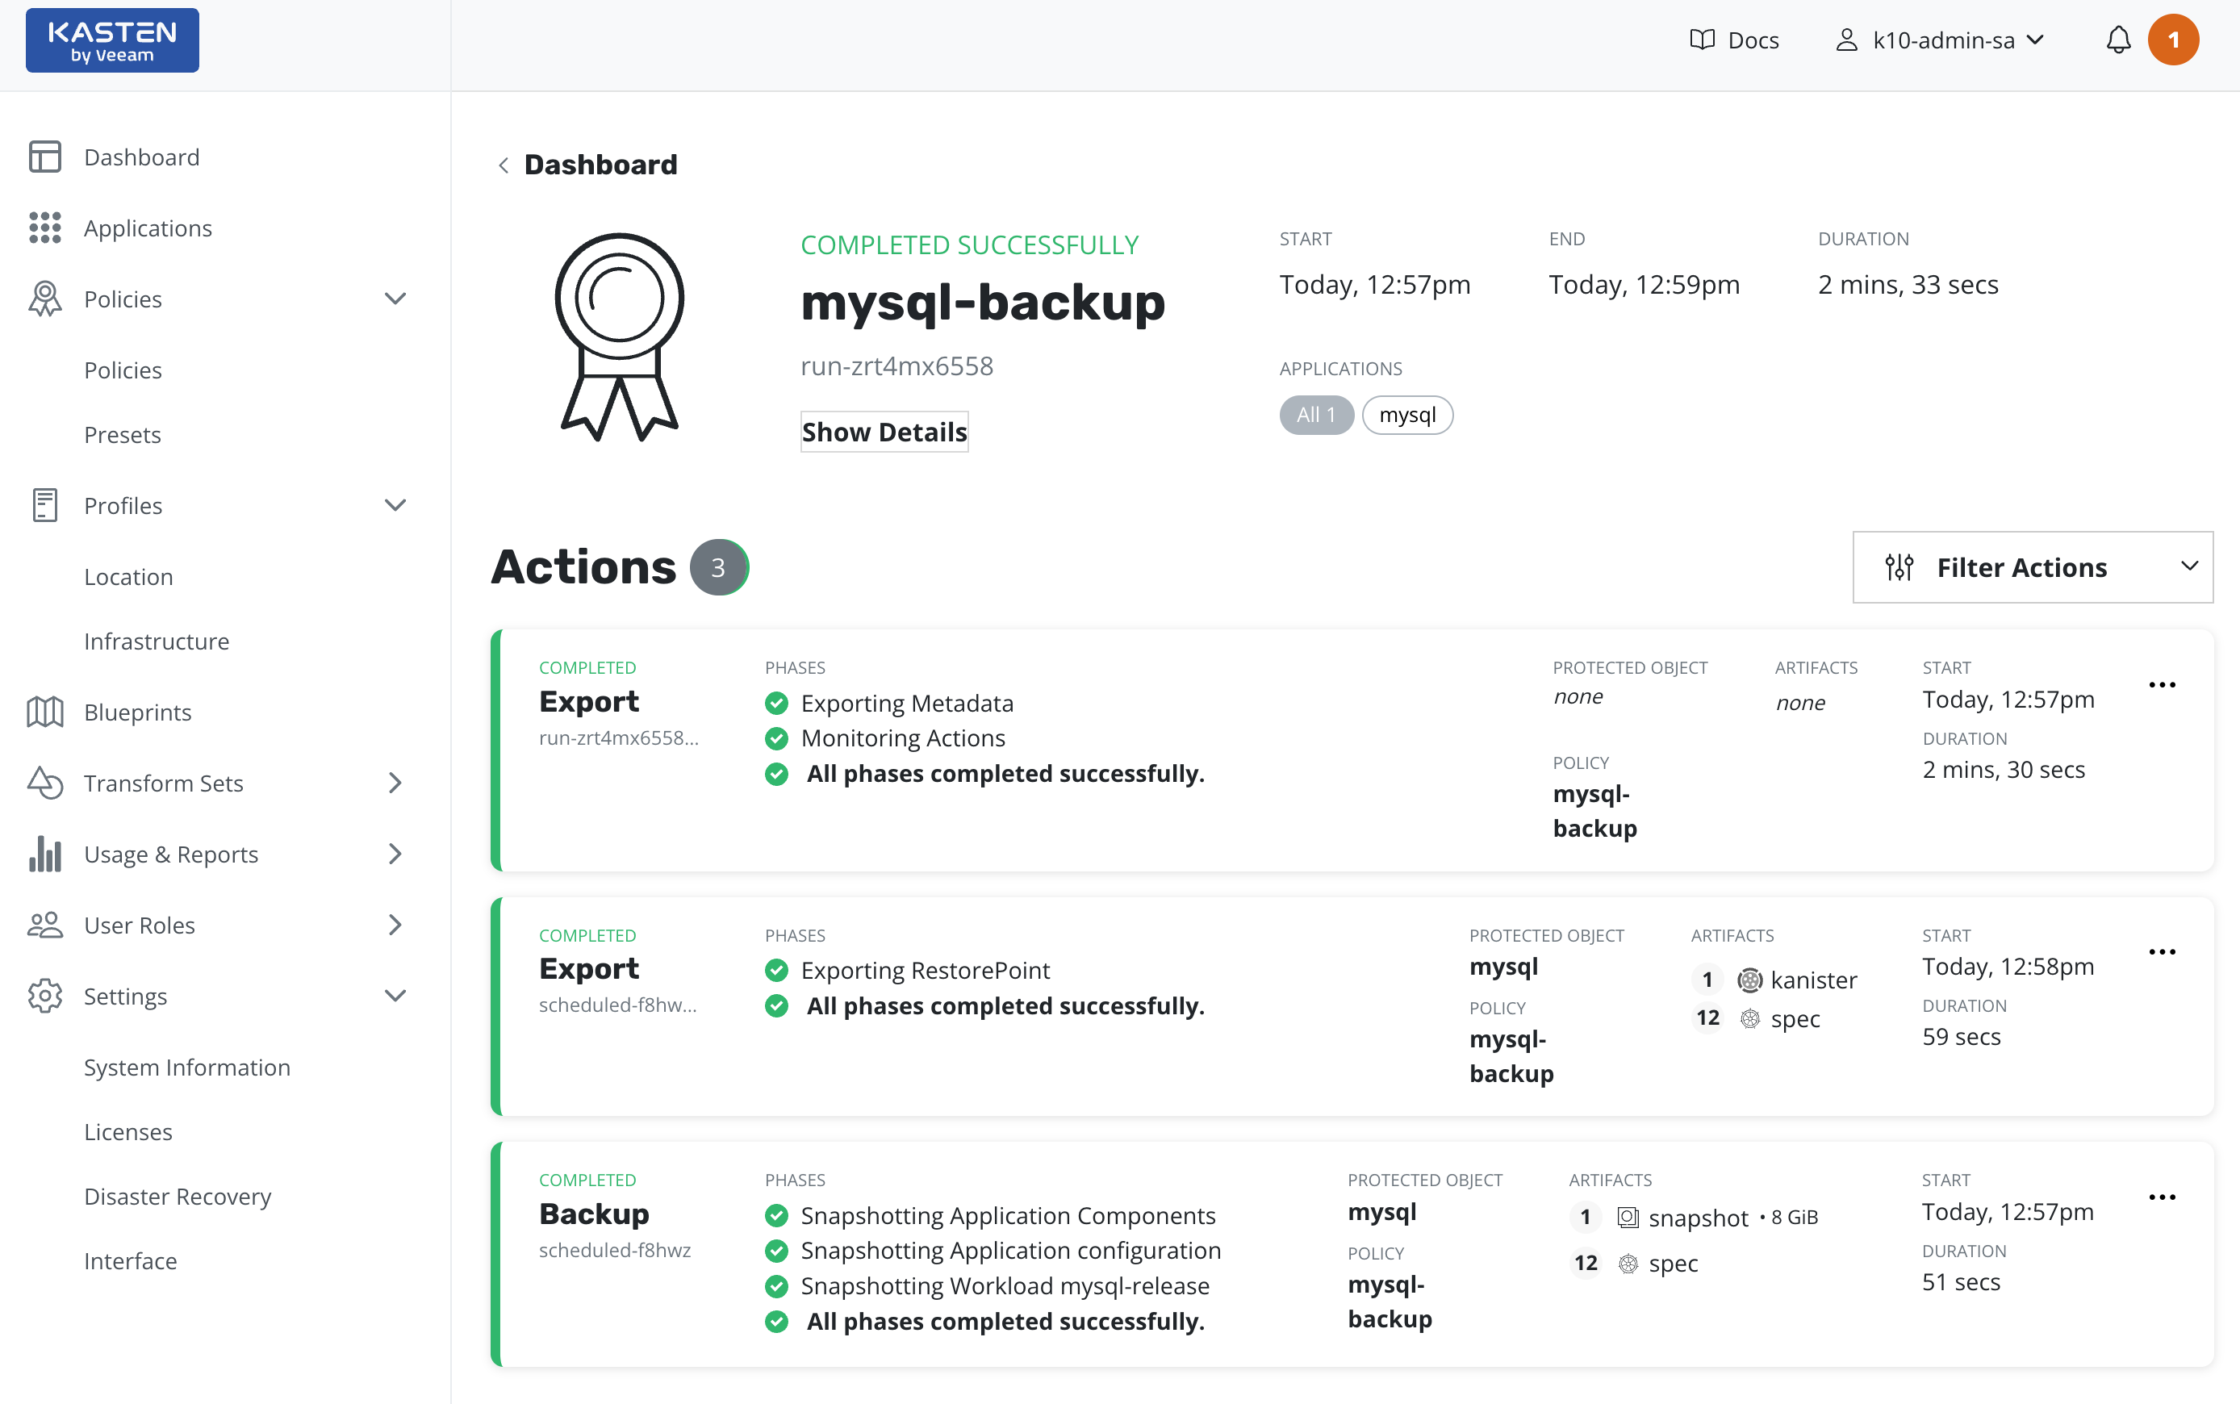The width and height of the screenshot is (2240, 1404).
Task: Click the Applications grid icon
Action: coord(44,228)
